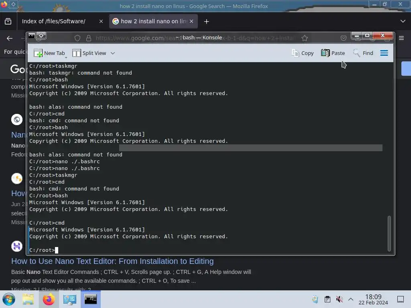Click the site security padlock icon

pyautogui.click(x=89, y=38)
